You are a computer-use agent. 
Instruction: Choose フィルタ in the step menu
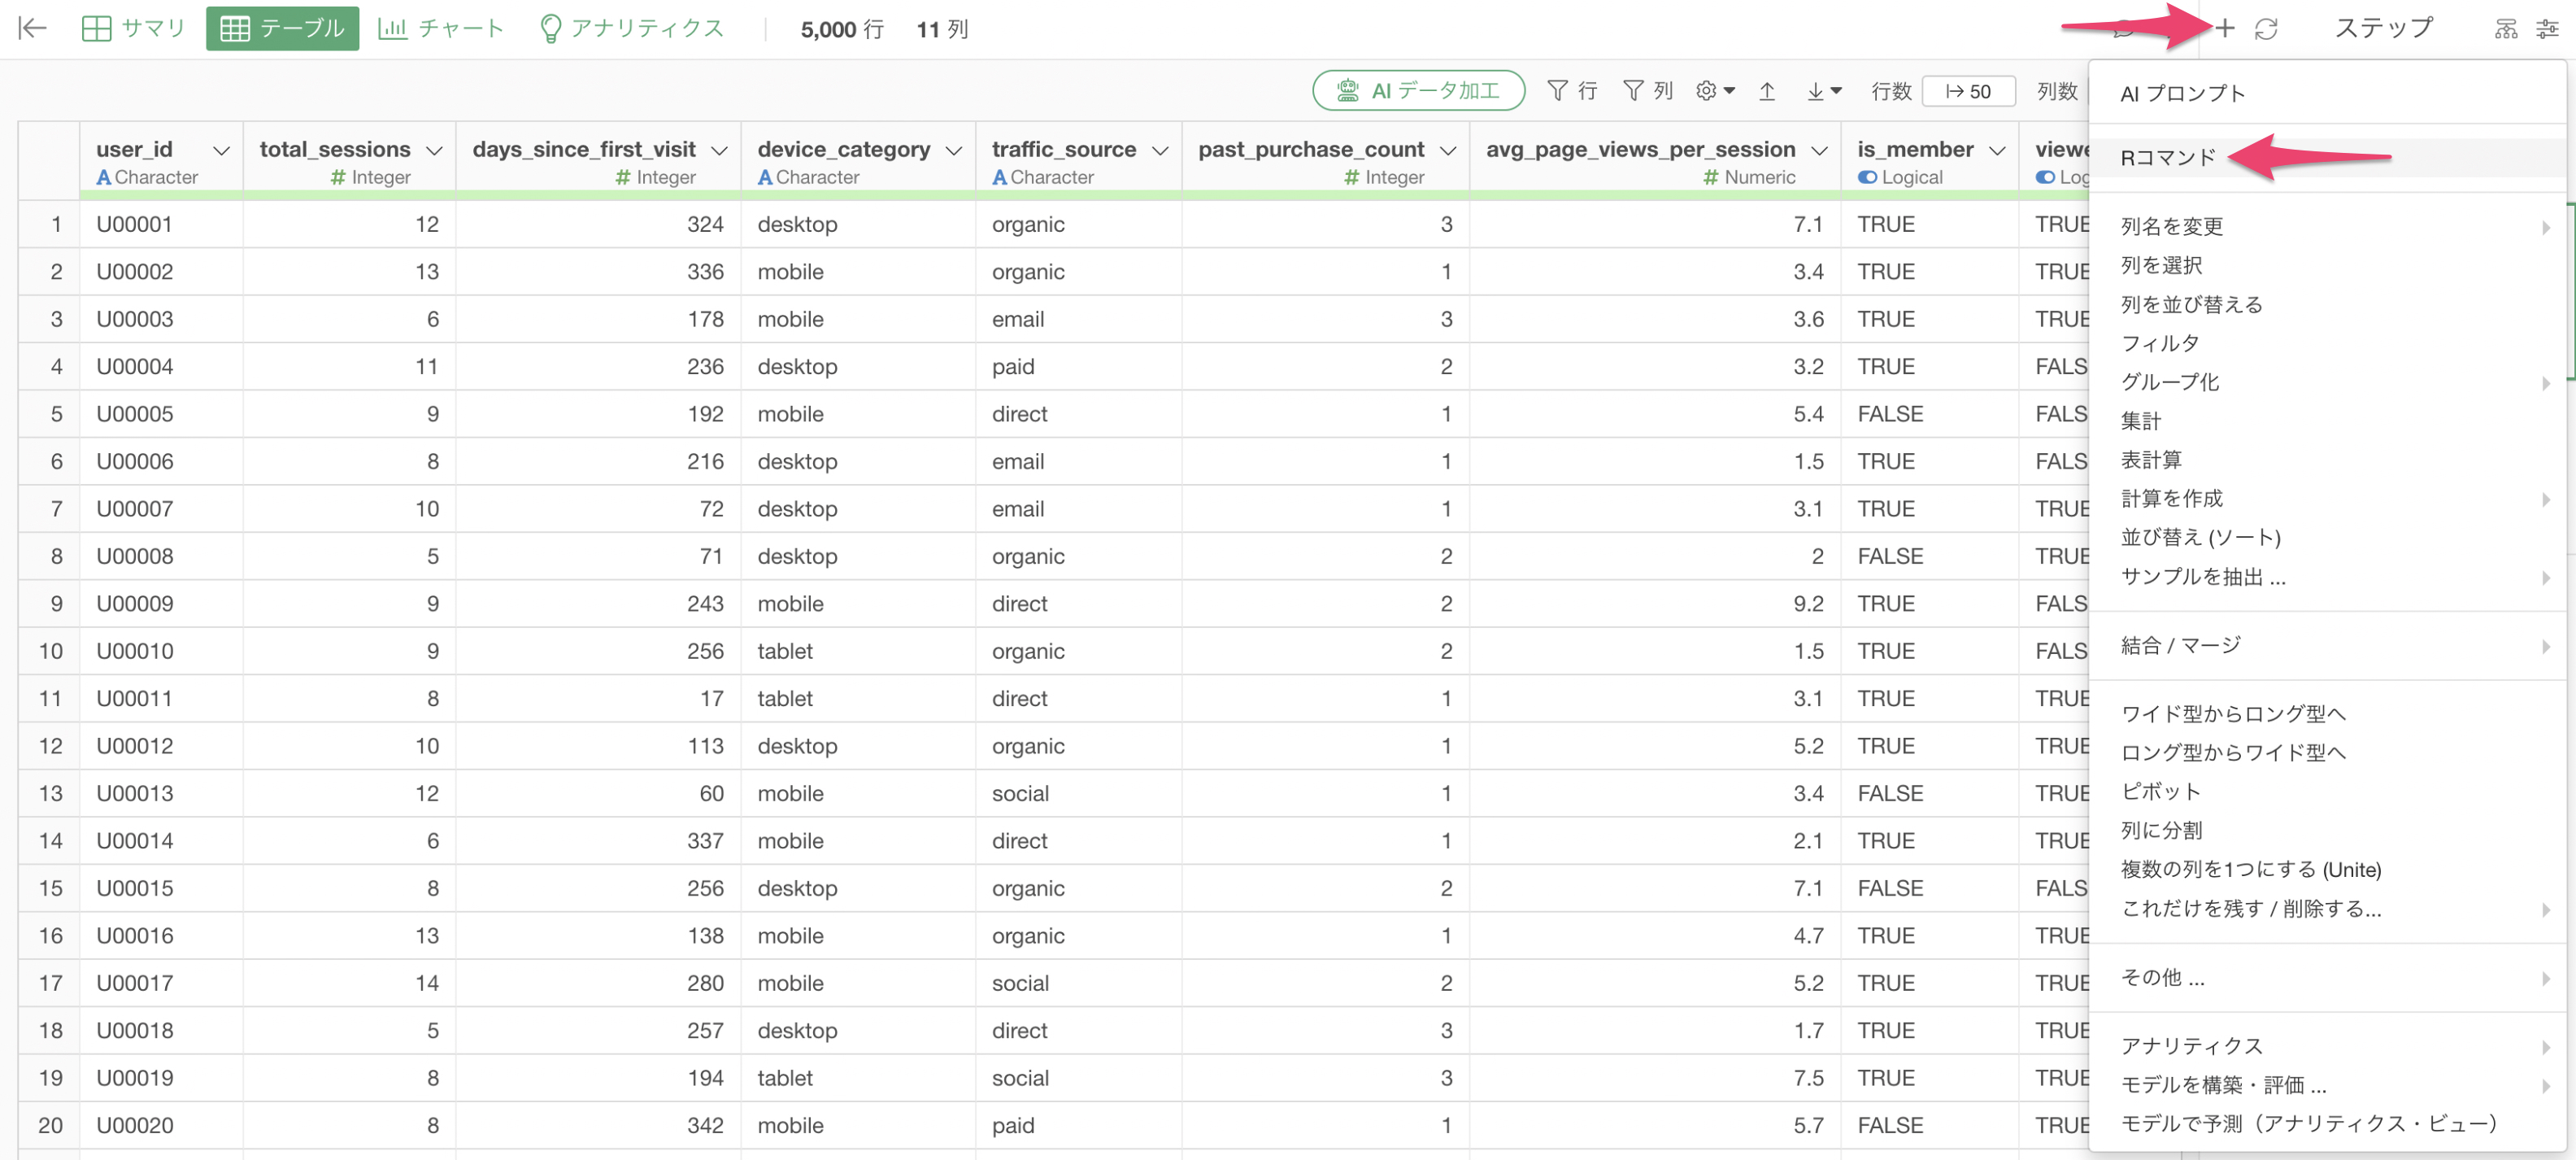[2160, 344]
